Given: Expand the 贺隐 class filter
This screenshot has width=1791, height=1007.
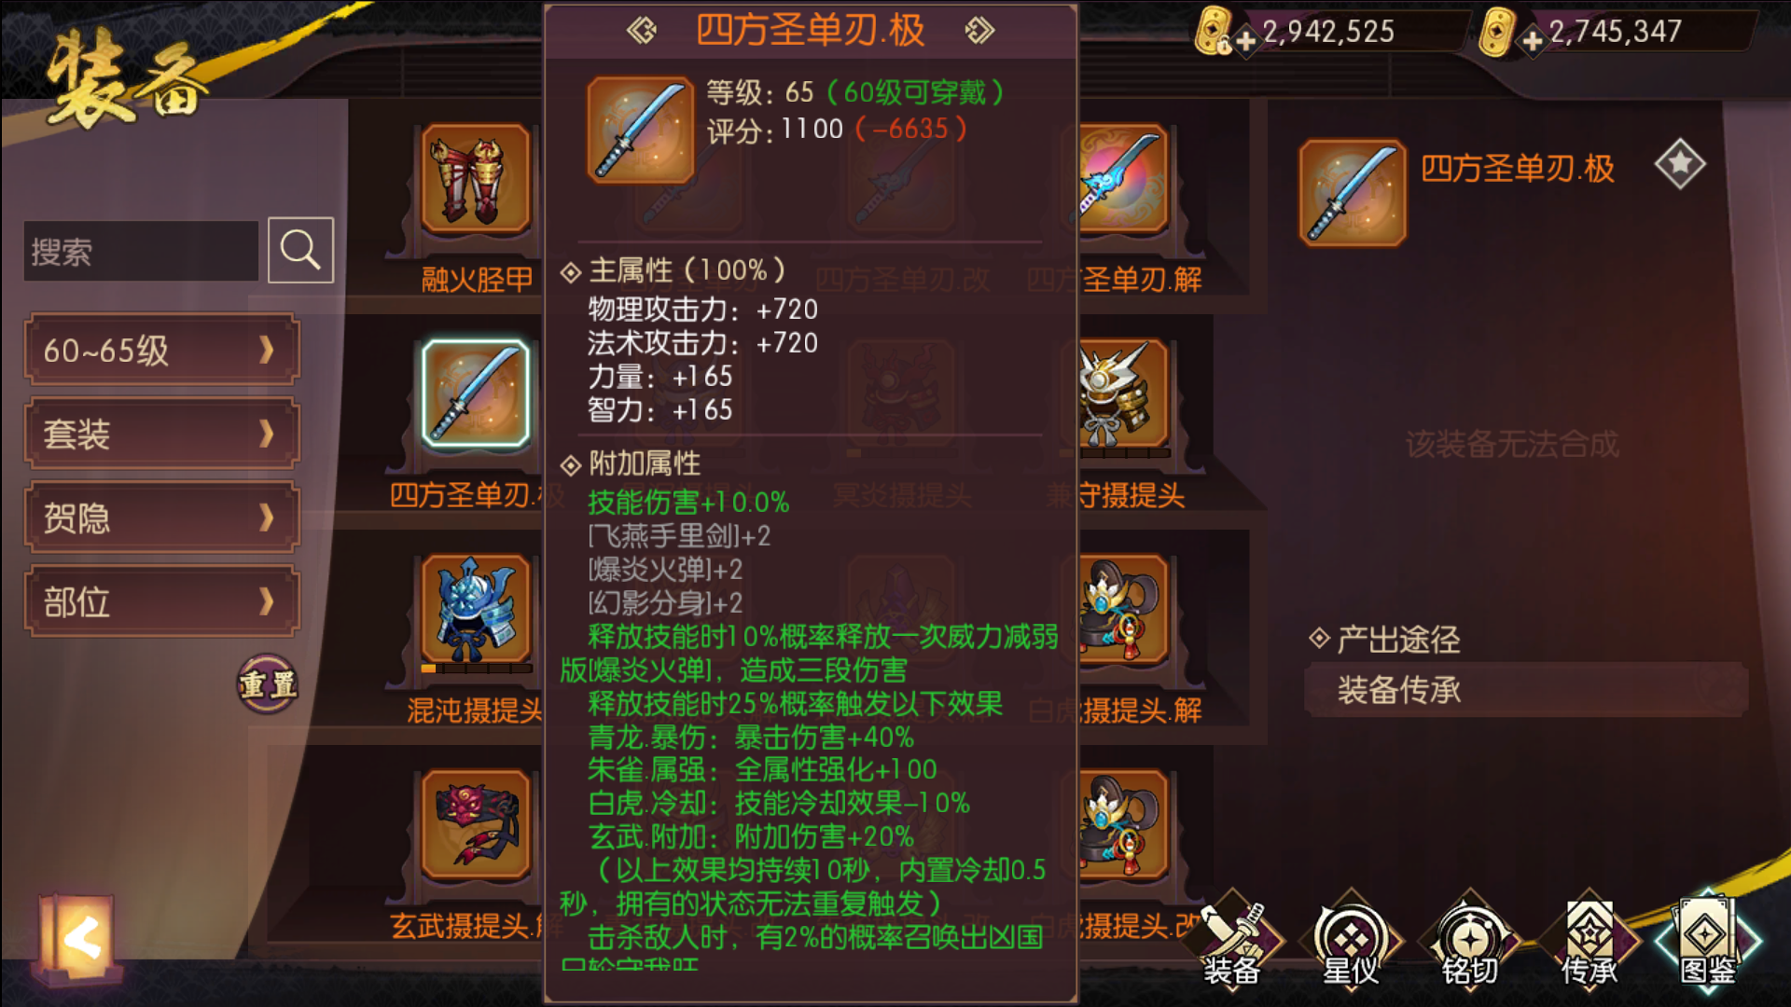Looking at the screenshot, I should click(161, 517).
